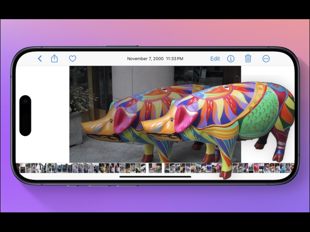
Task: Tap the November 7, 2000 date label
Action: [x=145, y=58]
